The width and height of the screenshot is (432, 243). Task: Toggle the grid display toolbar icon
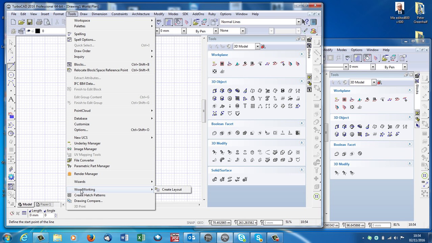168,22
